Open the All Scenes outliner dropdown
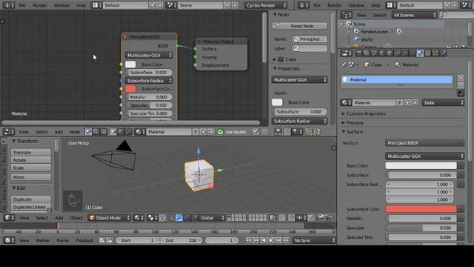 point(414,15)
